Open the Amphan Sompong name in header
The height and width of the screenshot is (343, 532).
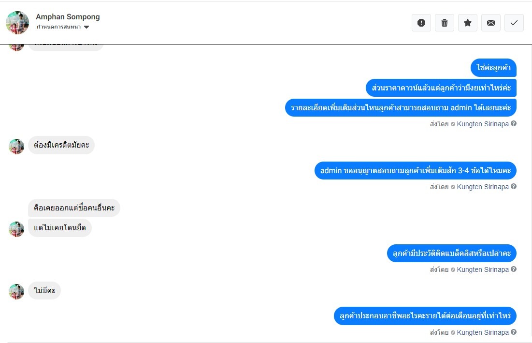[68, 17]
